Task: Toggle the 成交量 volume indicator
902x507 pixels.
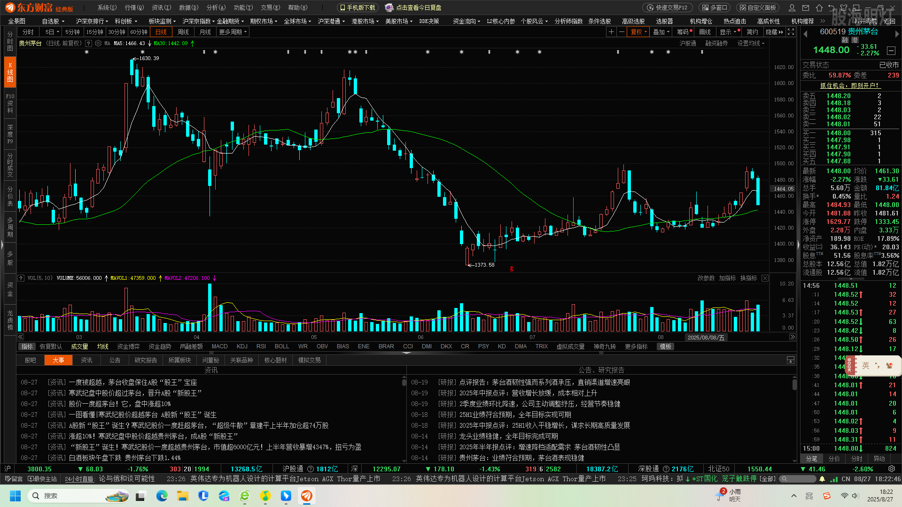Action: (79, 346)
